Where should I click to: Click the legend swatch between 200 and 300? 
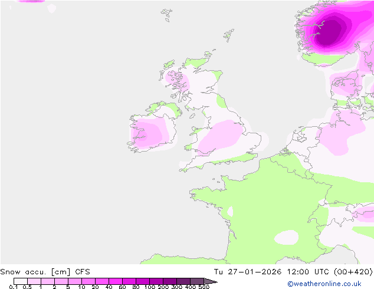coord(170,281)
